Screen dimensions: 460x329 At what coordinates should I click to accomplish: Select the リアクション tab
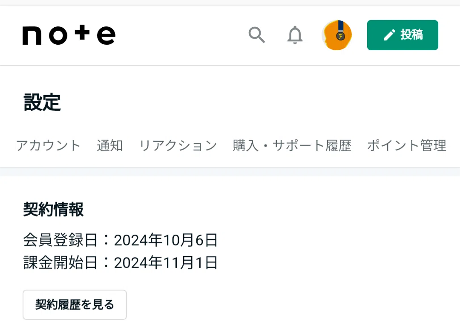[x=178, y=146]
